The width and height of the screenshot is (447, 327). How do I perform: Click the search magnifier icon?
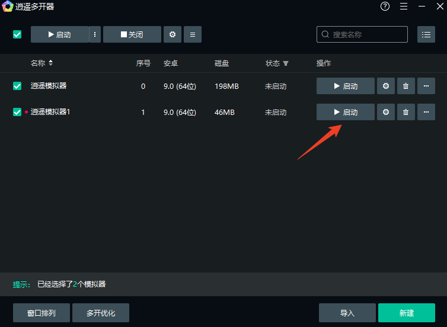(x=325, y=34)
